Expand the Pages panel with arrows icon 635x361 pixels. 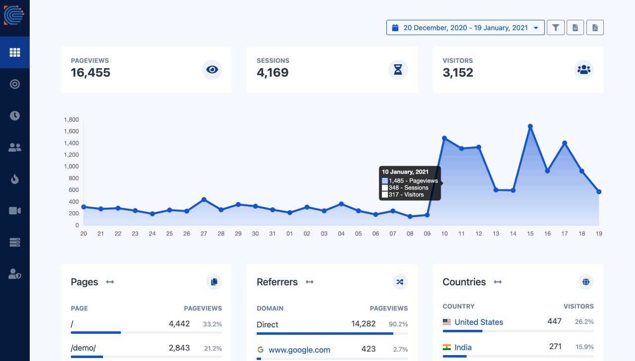click(110, 282)
